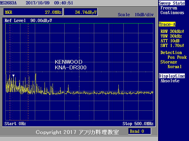Click the RBW 30kHz# setting

172,31
